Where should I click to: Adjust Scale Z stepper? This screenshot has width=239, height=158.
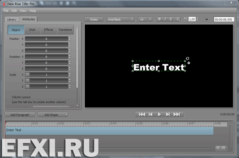click(x=70, y=87)
